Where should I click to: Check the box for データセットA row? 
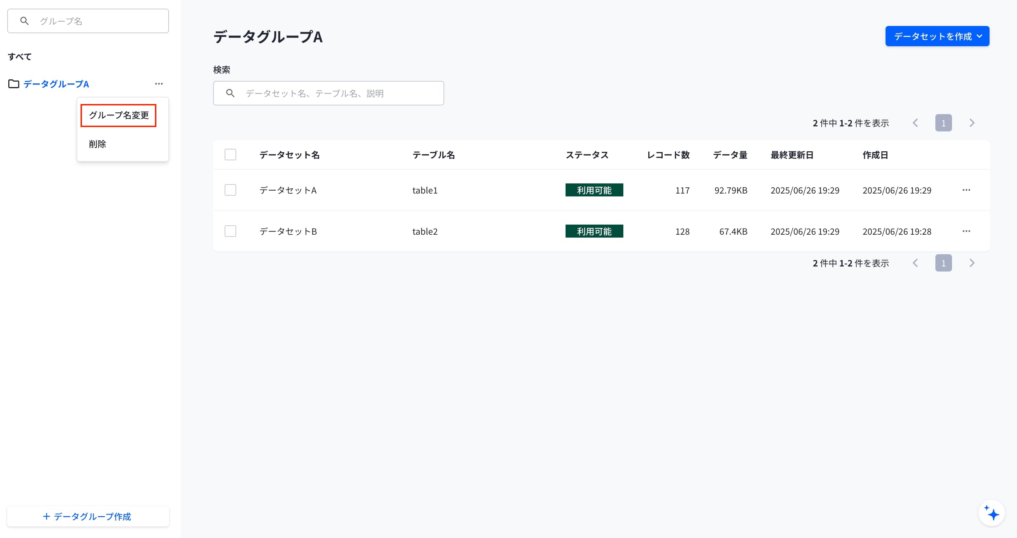point(230,190)
